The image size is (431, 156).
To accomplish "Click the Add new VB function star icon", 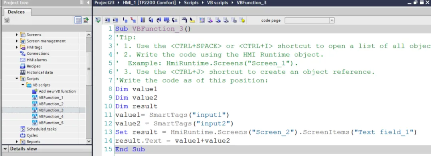I will tap(35, 91).
